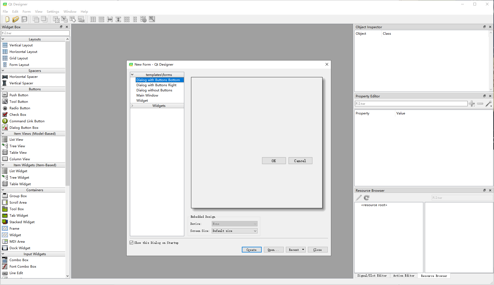Image resolution: width=494 pixels, height=285 pixels.
Task: Float the Widget Box panel
Action: (61, 27)
